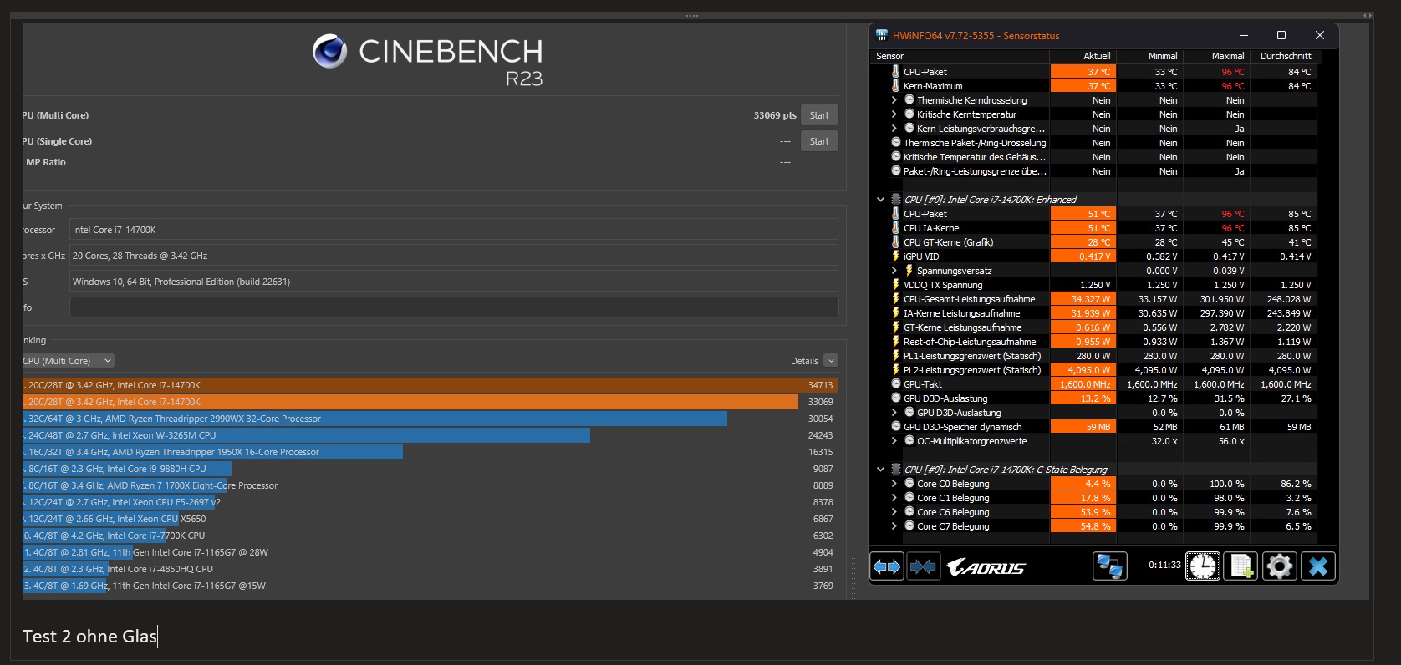Click thermometer icon beside Kern-Maximum

click(x=895, y=86)
